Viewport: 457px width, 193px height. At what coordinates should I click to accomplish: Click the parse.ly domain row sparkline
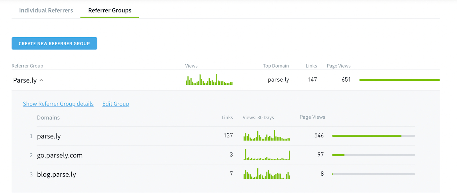[x=267, y=135]
